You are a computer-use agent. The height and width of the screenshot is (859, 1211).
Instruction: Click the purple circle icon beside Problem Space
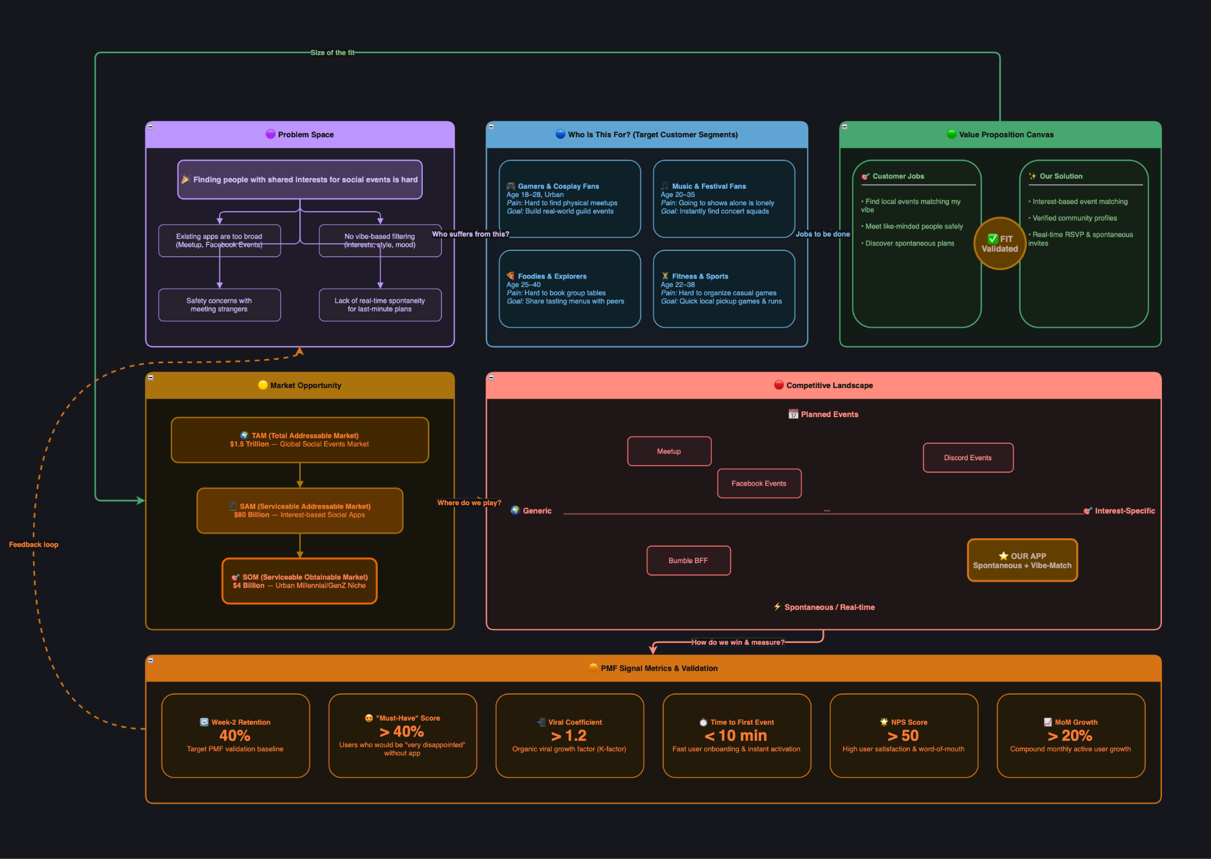click(x=271, y=134)
